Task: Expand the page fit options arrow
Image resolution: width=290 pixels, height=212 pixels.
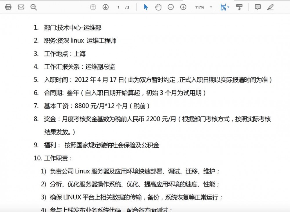Action: pos(228,7)
